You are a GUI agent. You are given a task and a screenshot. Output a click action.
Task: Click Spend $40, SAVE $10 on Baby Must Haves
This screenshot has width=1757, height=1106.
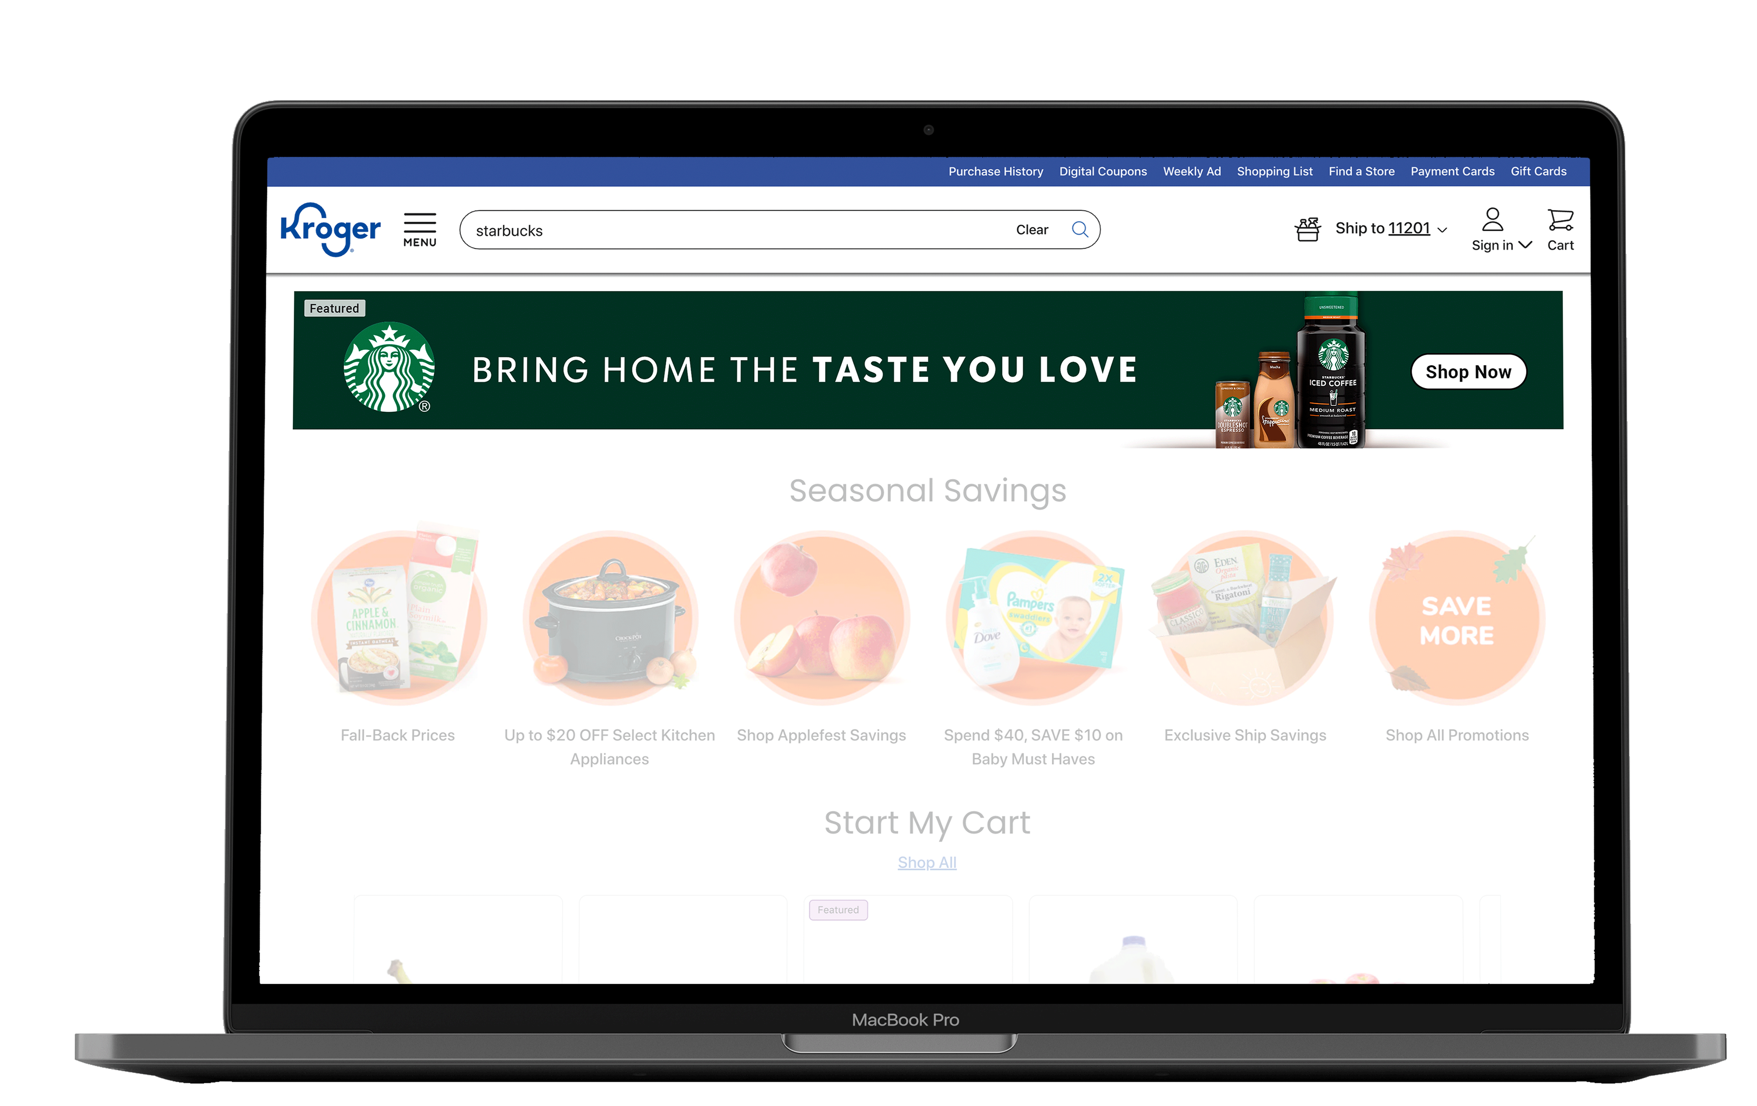tap(1033, 747)
